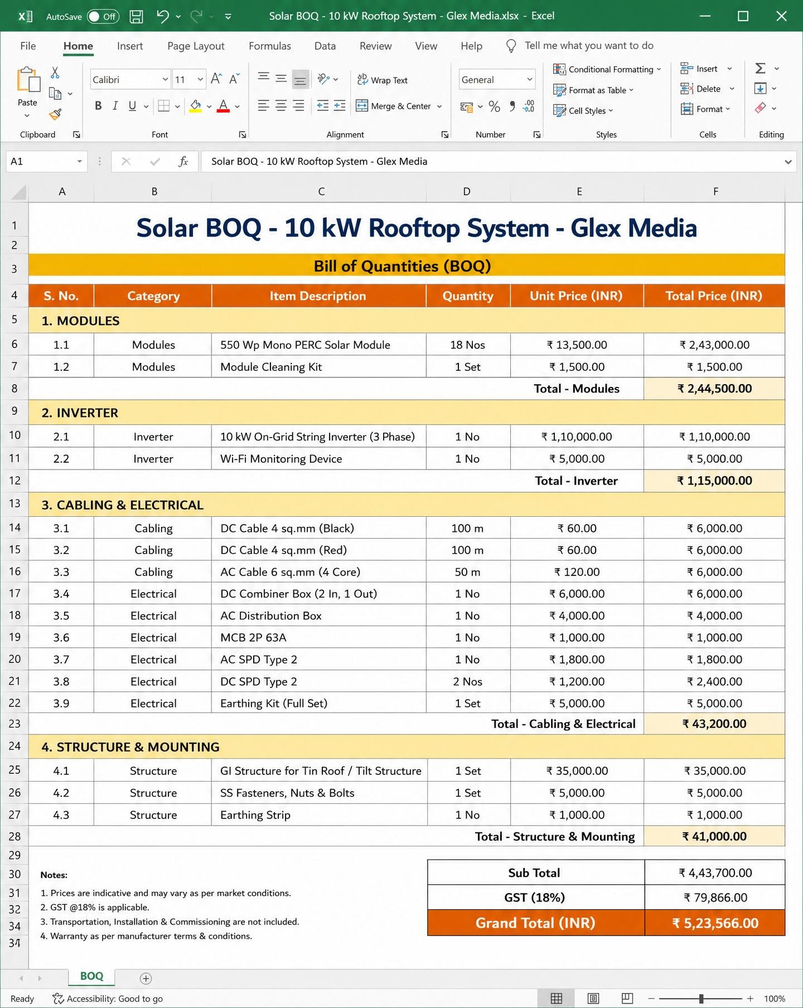Image resolution: width=803 pixels, height=1008 pixels.
Task: Open the File menu
Action: pyautogui.click(x=28, y=46)
